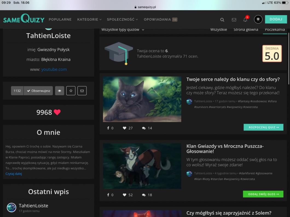Open the messages envelope in navbar
290x217 pixels.
234,20
